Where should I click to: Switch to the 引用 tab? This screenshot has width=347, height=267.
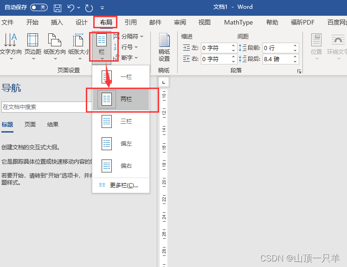(x=130, y=22)
